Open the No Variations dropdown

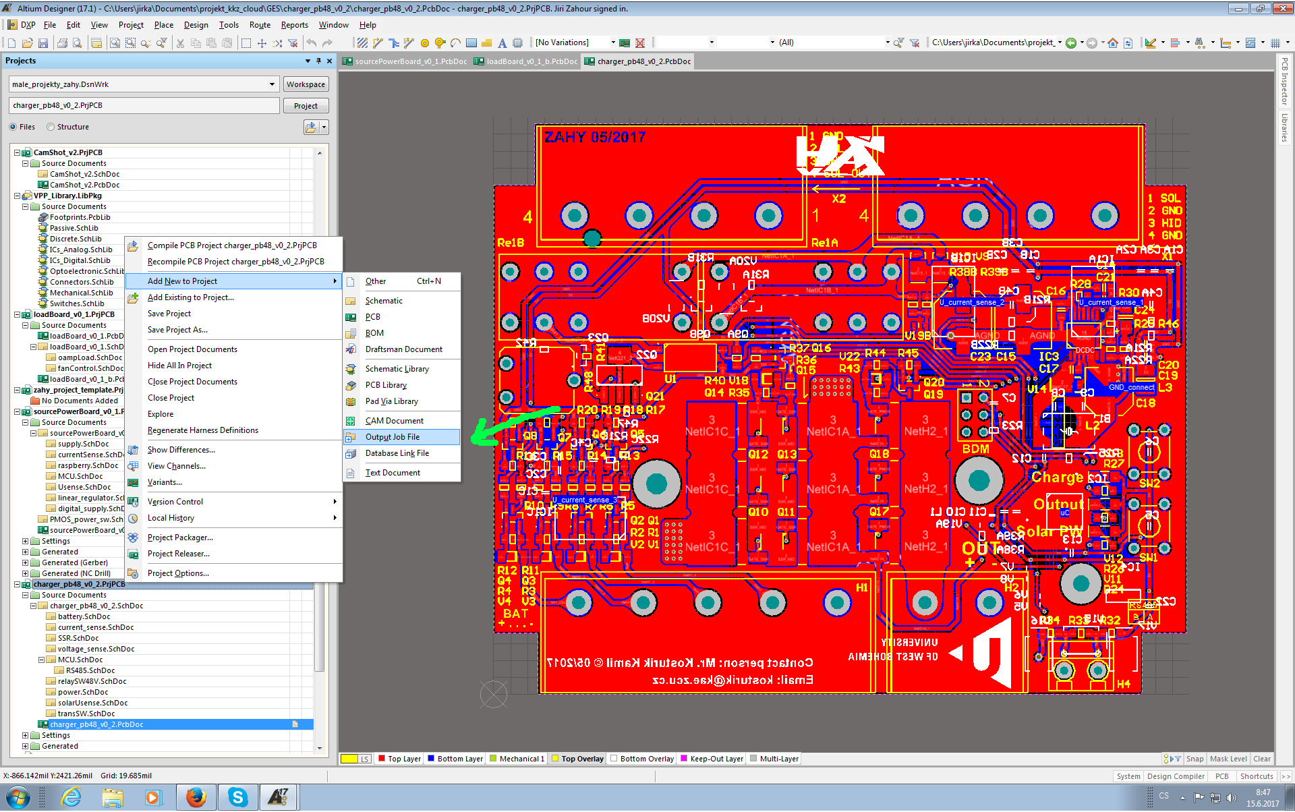pyautogui.click(x=612, y=42)
